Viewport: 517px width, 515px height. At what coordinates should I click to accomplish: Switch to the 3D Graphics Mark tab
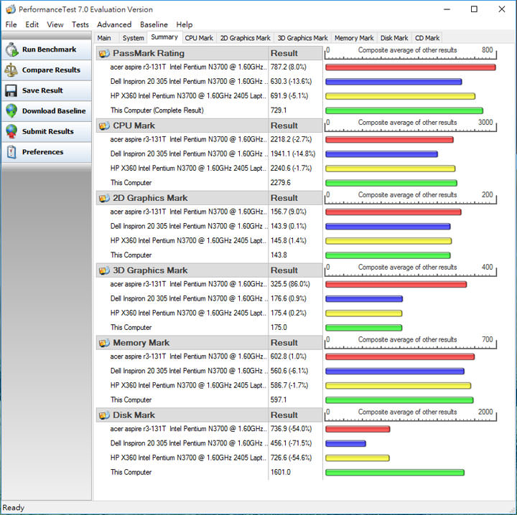(302, 38)
